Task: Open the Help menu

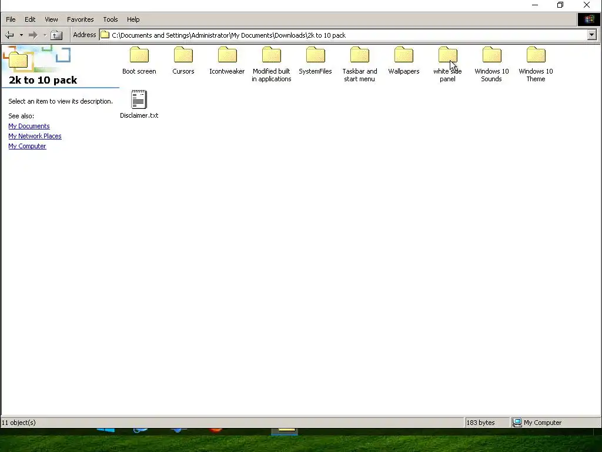Action: 133,19
